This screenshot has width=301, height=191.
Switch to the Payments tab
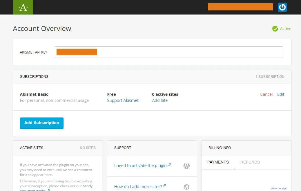(x=218, y=162)
